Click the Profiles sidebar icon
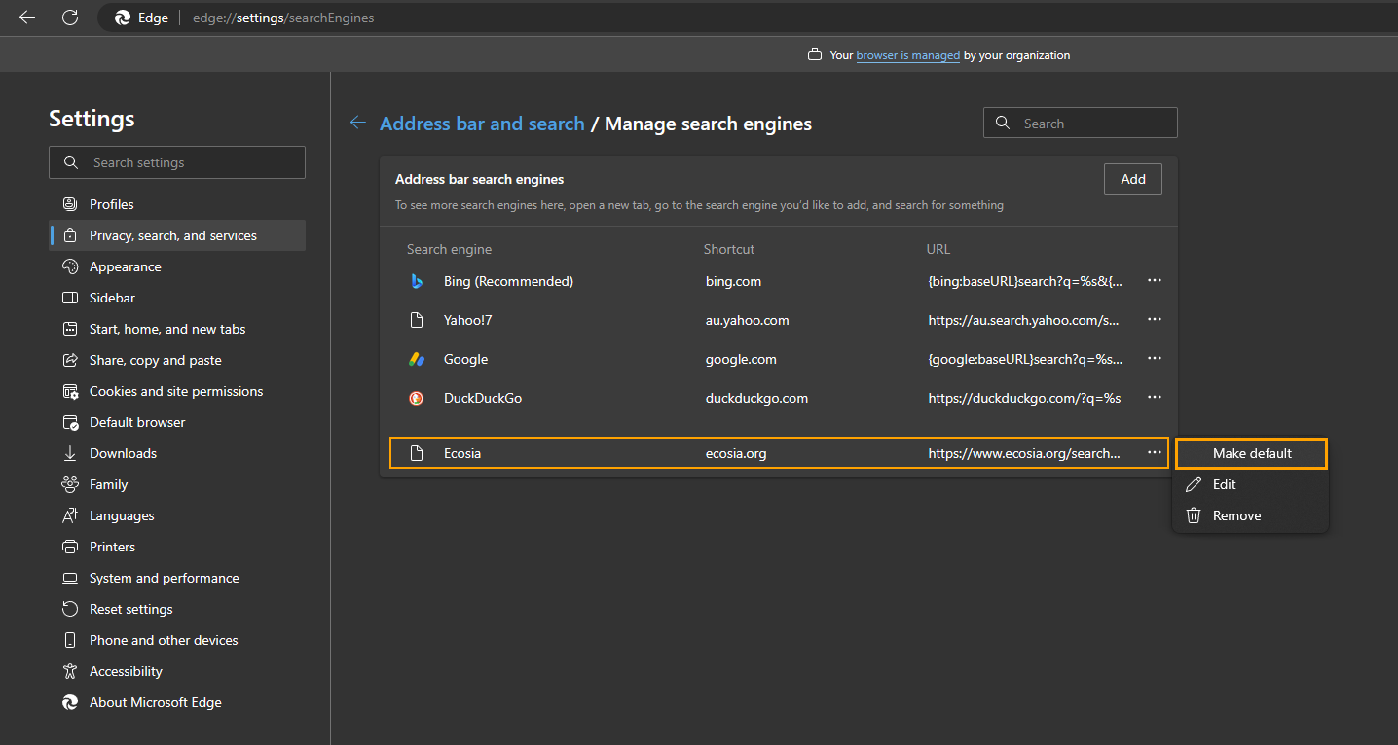Viewport: 1398px width, 745px height. click(x=70, y=204)
